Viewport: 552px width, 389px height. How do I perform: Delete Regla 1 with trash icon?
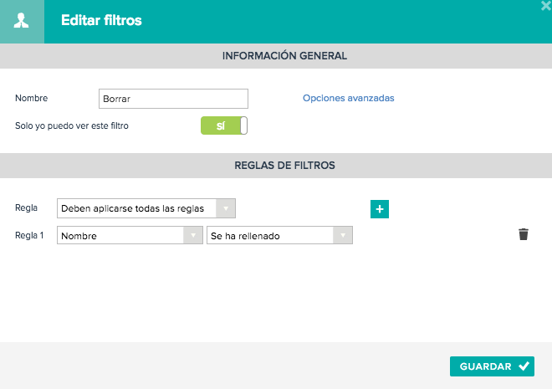click(x=523, y=234)
